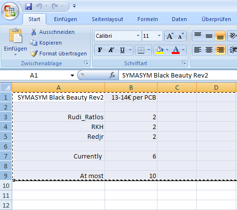
Task: Open the Einfügen ribbon tab
Action: coord(65,19)
